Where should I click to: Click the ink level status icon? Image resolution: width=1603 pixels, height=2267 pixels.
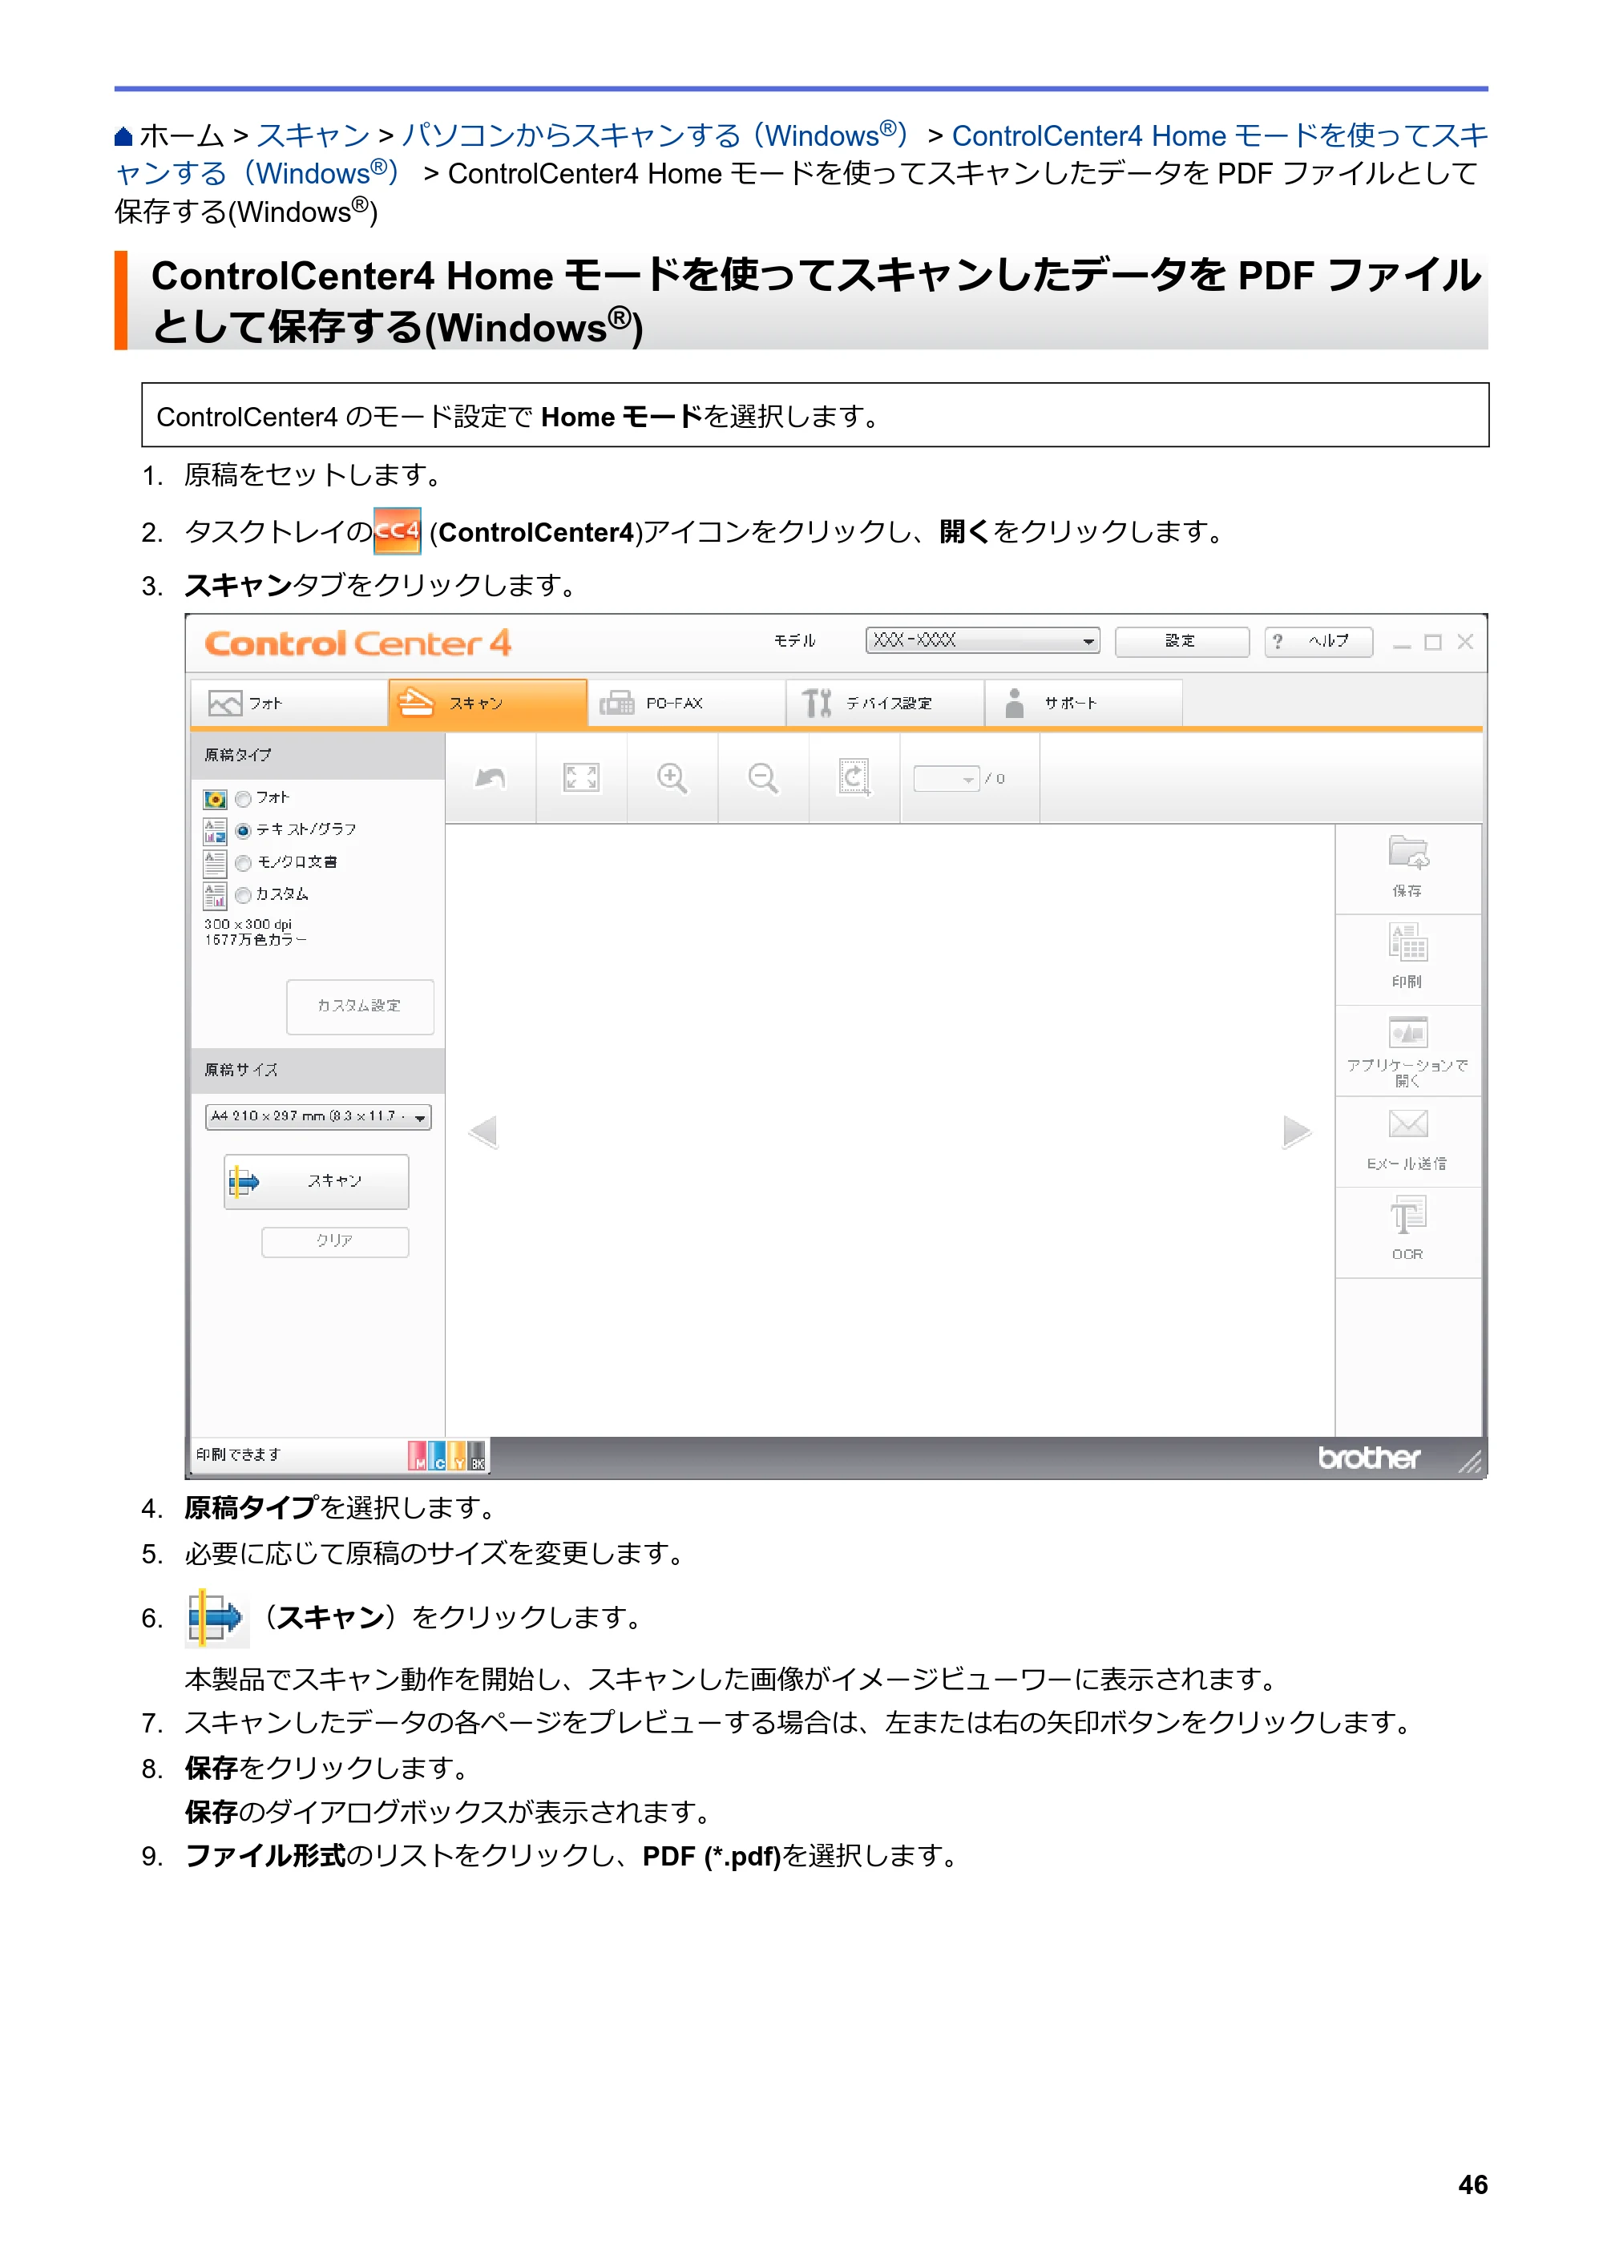[x=447, y=1455]
